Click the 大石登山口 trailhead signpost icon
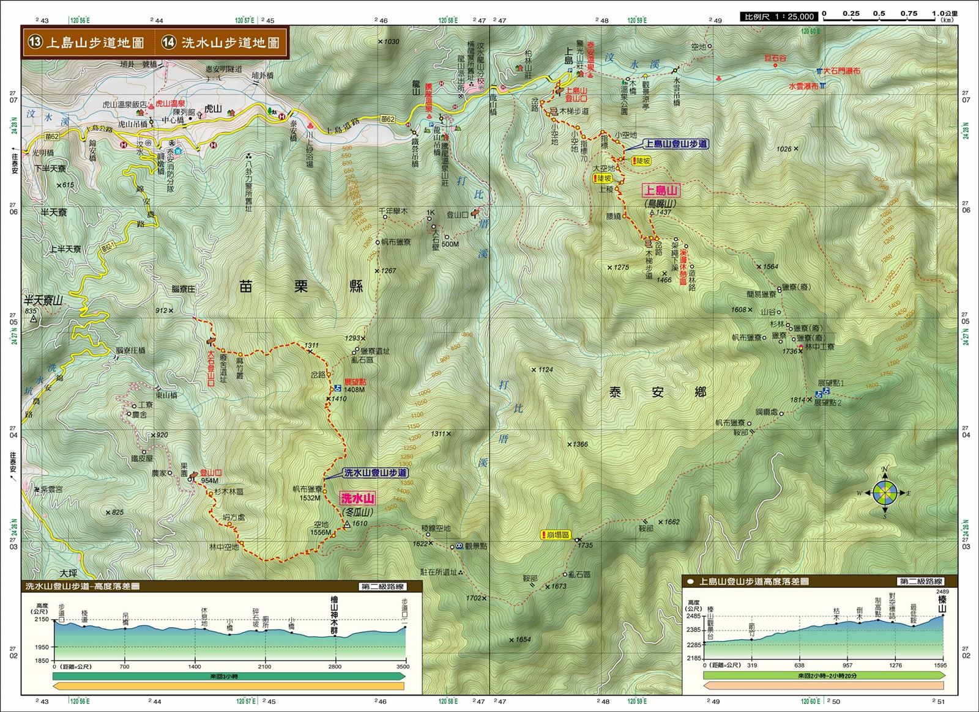 (x=212, y=340)
